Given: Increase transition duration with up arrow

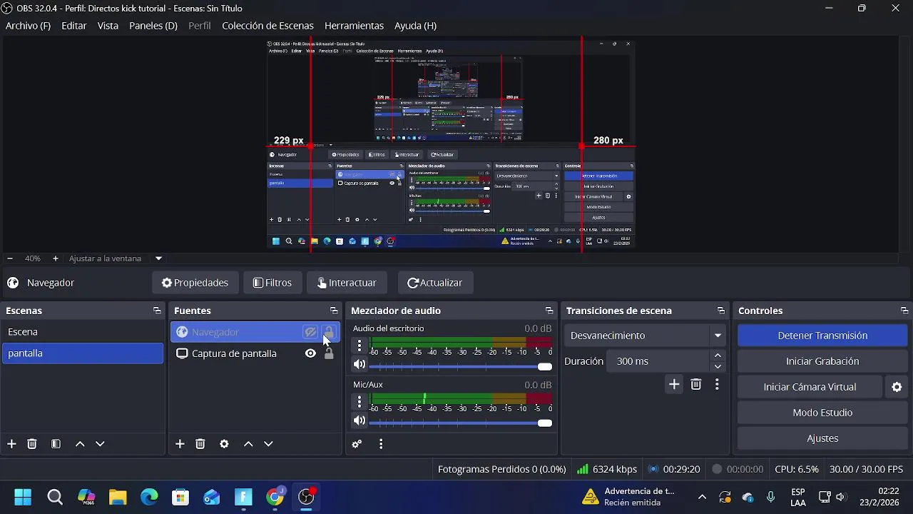Looking at the screenshot, I should (718, 356).
